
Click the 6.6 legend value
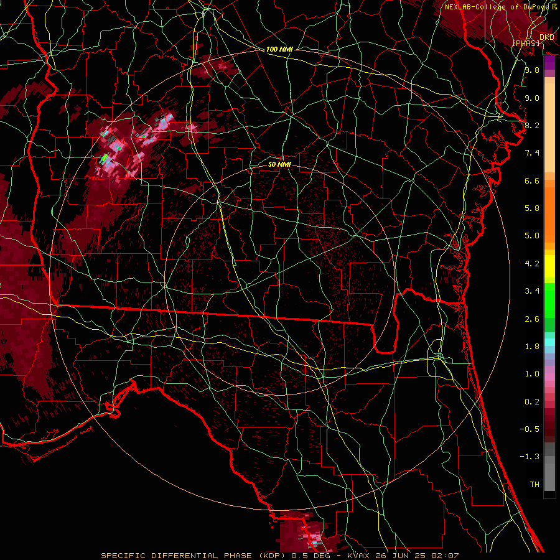coord(532,180)
